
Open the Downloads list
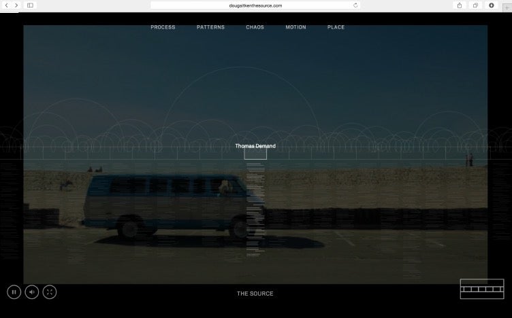(x=491, y=5)
